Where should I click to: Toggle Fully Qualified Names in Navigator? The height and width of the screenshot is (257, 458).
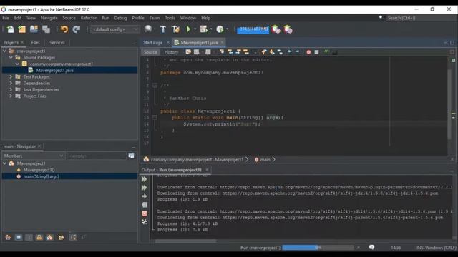pyautogui.click(x=62, y=237)
